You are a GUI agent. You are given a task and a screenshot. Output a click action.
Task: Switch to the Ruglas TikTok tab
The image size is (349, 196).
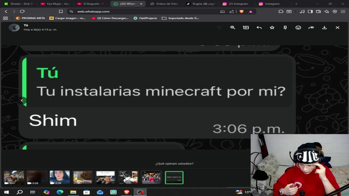coord(201,4)
